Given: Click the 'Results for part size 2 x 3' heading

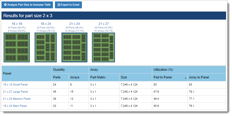Looking at the screenshot, I should point(28,16).
